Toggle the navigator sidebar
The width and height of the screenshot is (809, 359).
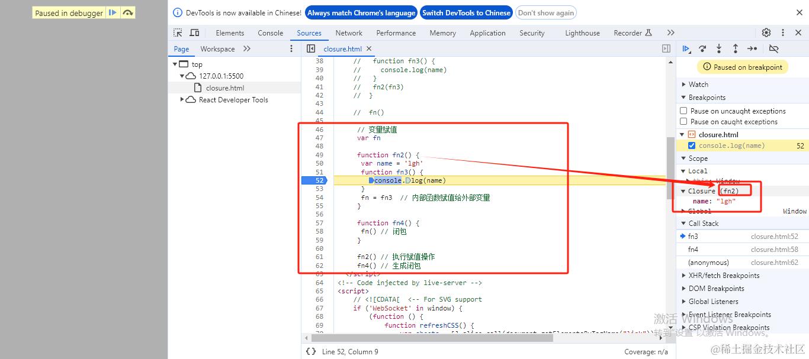pos(311,49)
